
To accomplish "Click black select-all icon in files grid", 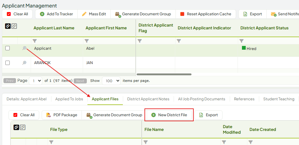I will click(16, 127).
